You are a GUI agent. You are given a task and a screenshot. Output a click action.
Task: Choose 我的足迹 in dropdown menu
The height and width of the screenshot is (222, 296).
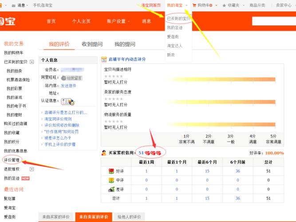[175, 28]
